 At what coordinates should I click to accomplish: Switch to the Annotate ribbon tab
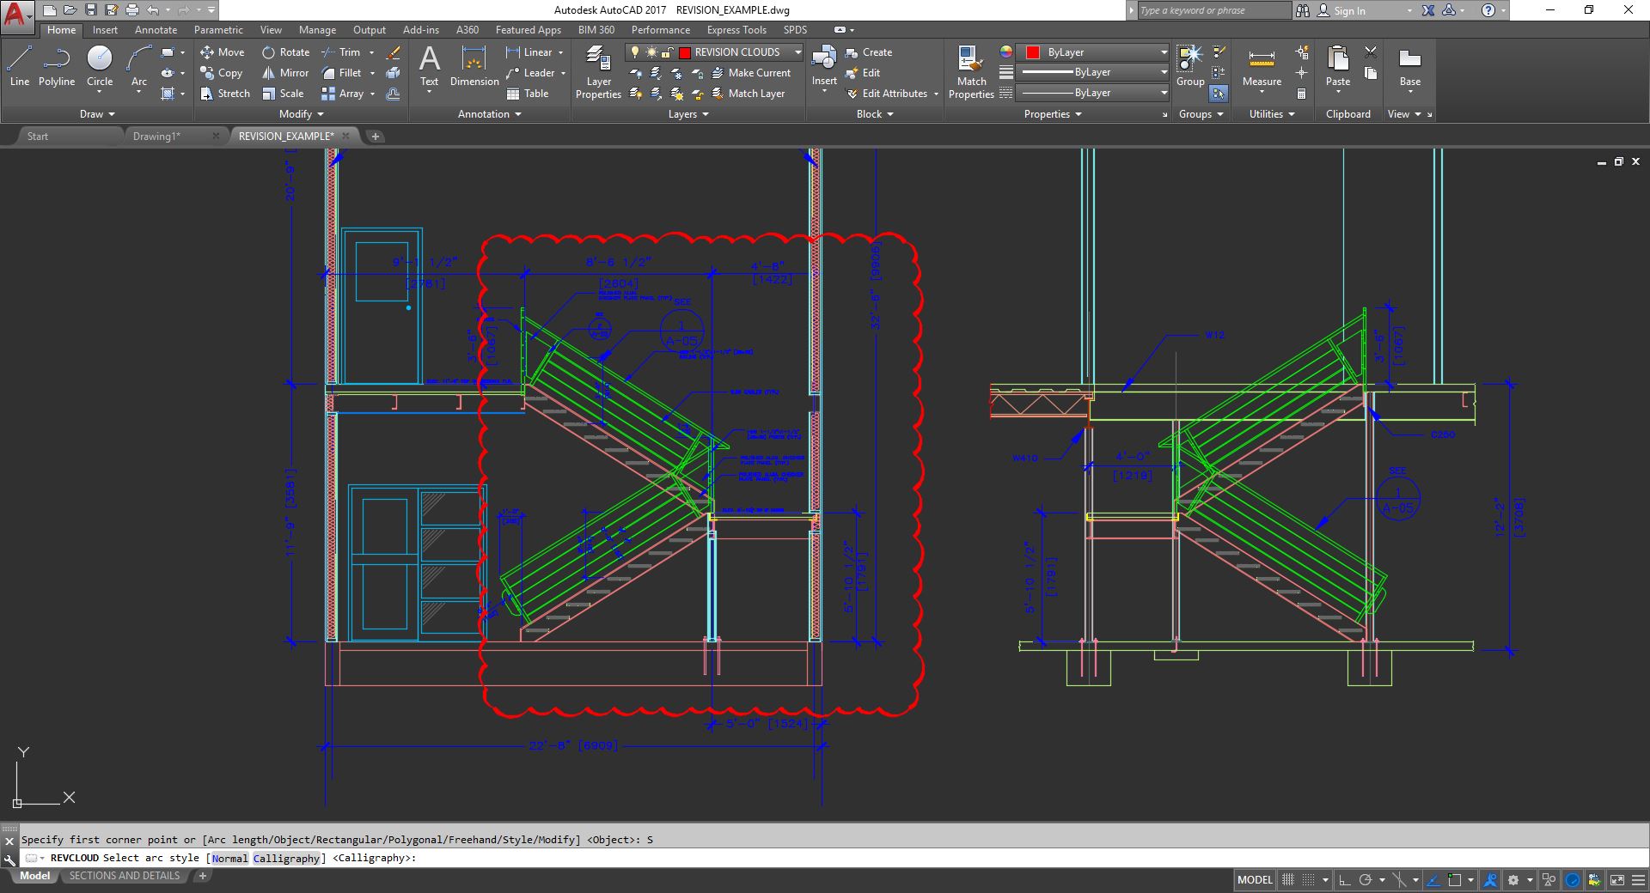156,30
